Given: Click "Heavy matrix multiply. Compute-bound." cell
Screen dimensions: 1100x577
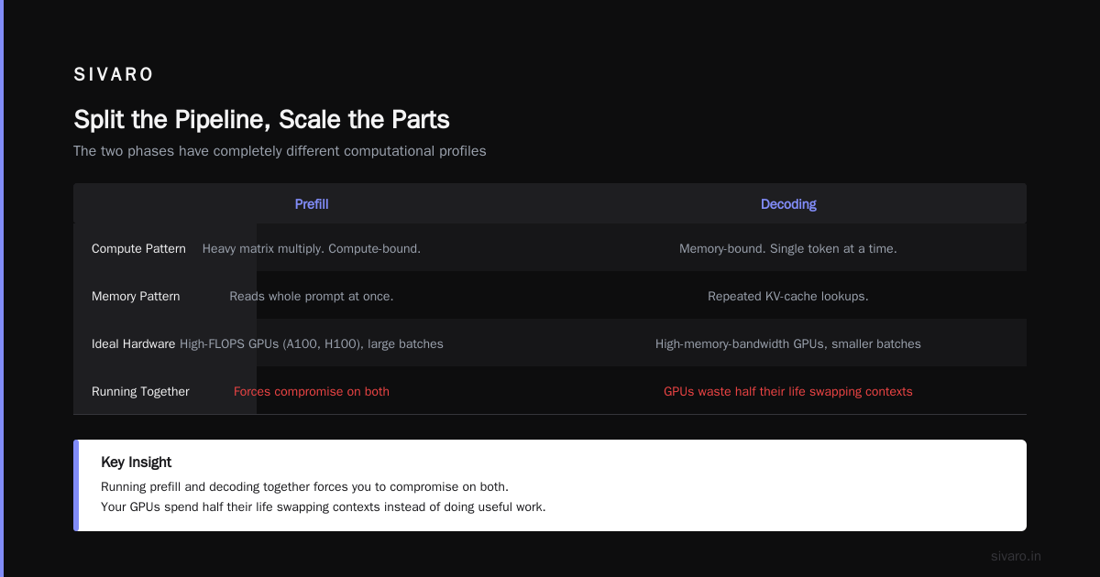Looking at the screenshot, I should click(x=312, y=248).
